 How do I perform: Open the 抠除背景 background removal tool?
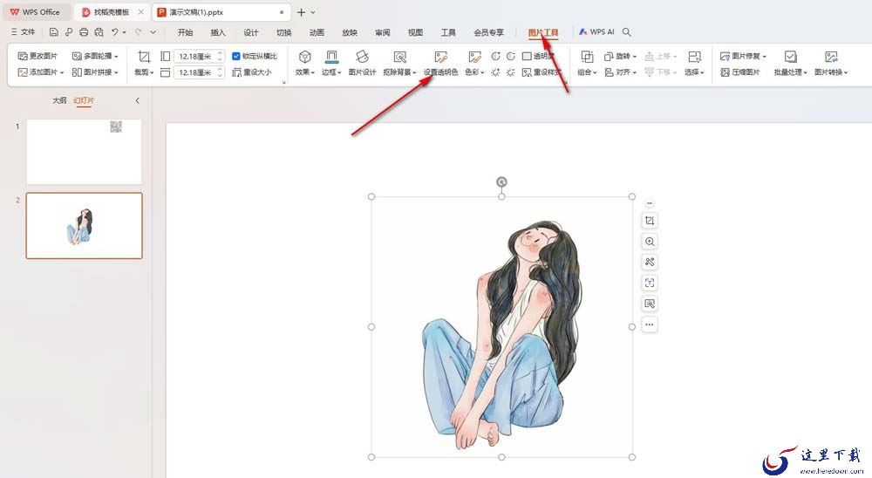(400, 64)
